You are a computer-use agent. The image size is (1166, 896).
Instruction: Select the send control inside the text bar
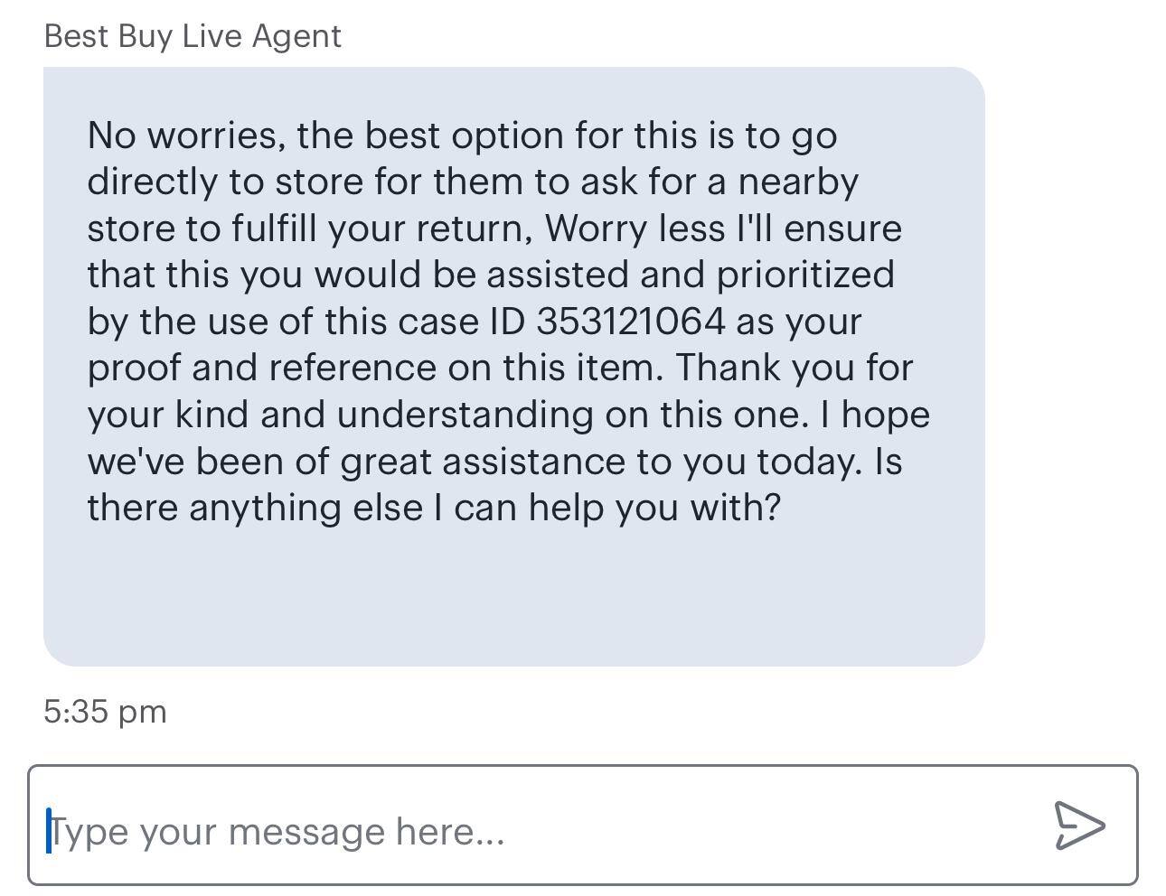tap(1079, 826)
